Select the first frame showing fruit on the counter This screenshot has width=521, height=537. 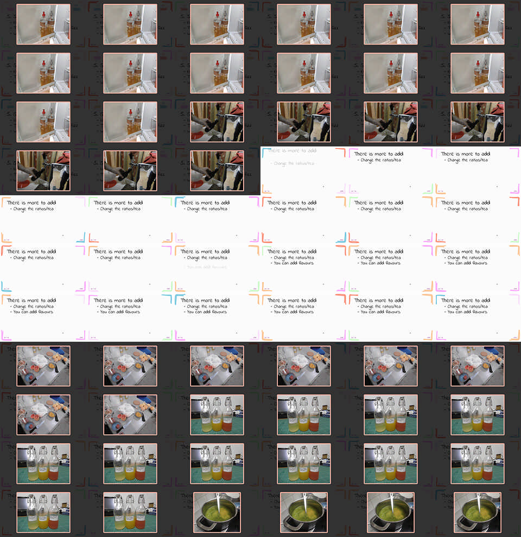[43, 366]
